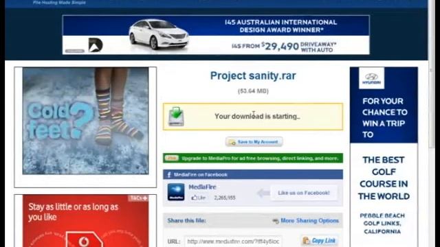440x247 pixels.
Task: Click the Your download is starting message
Action: [257, 116]
